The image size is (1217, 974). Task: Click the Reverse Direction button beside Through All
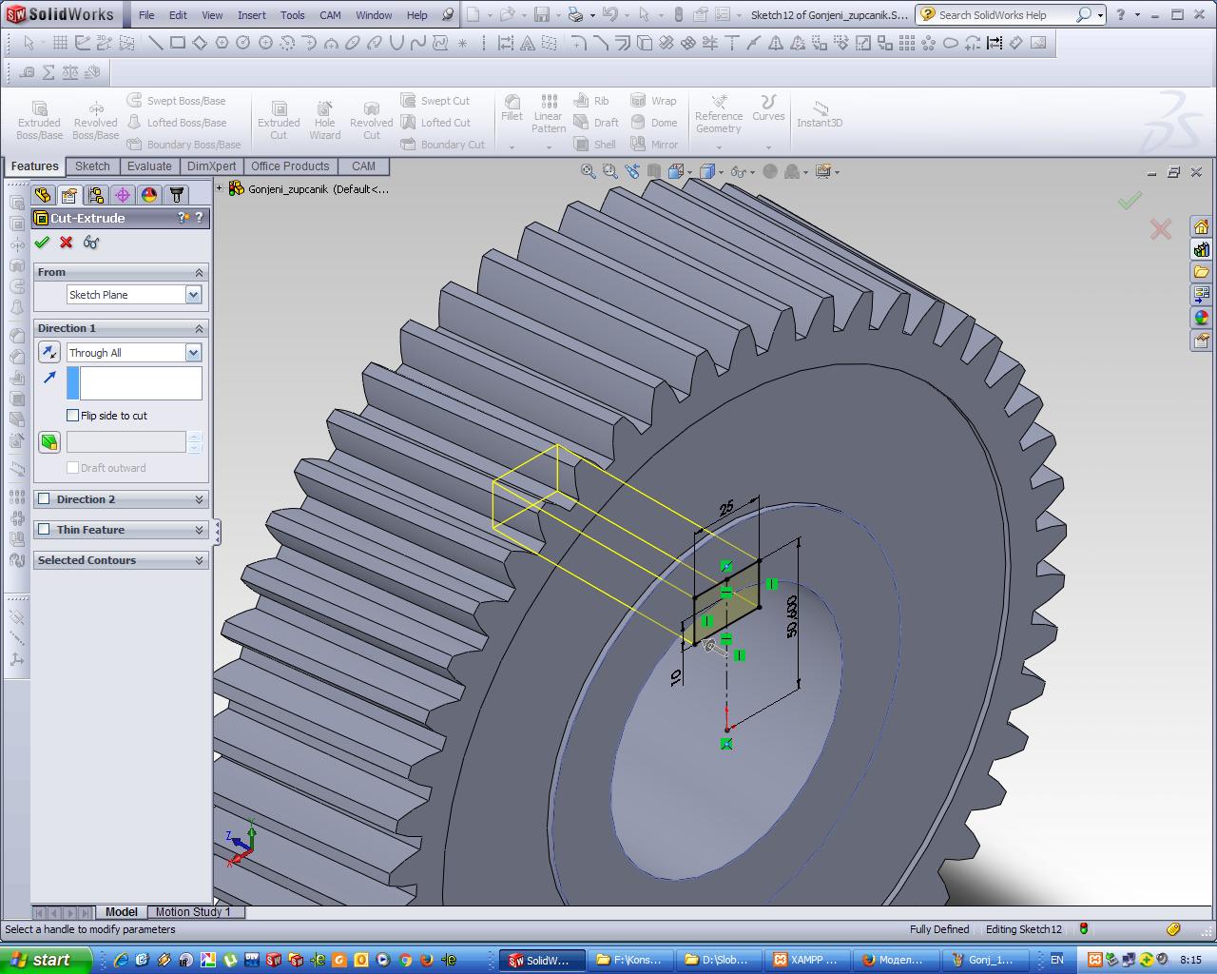[x=49, y=353]
